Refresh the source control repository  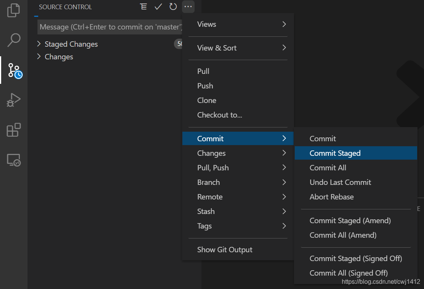click(x=173, y=7)
